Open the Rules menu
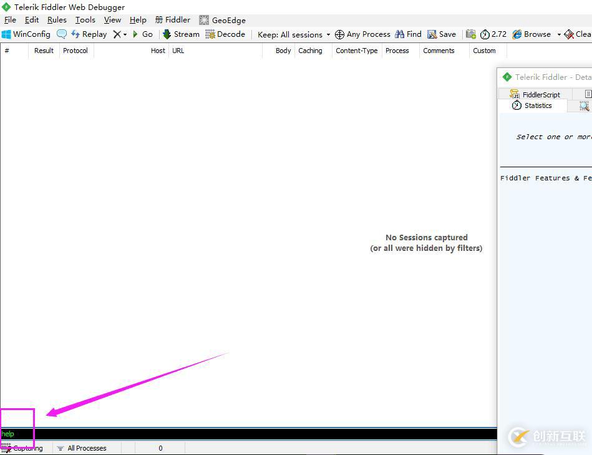The width and height of the screenshot is (592, 455). (57, 20)
